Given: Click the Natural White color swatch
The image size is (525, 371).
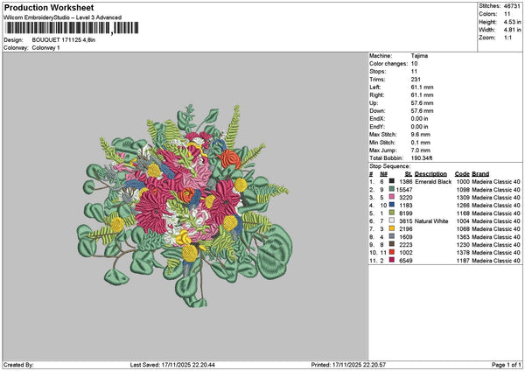Looking at the screenshot, I should (x=392, y=220).
